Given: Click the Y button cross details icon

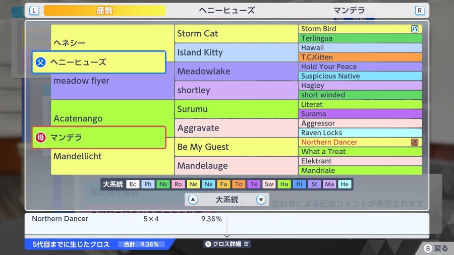Looking at the screenshot, I should (x=208, y=244).
